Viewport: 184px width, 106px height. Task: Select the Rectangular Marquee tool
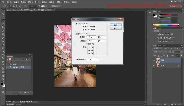(3, 17)
